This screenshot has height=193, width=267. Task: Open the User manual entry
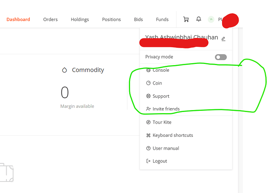point(186,148)
